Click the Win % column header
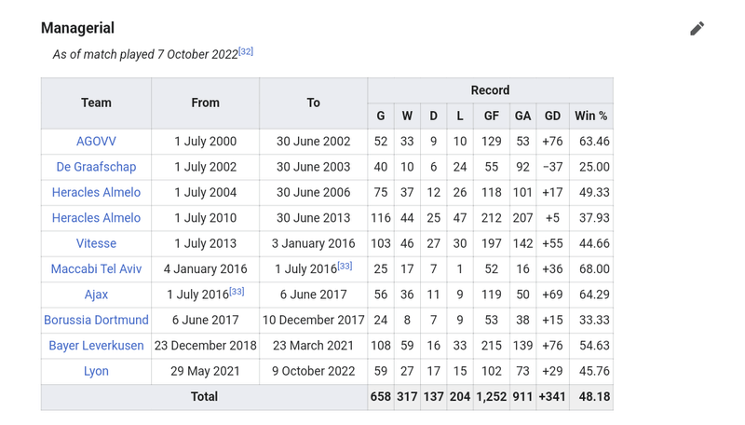Image resolution: width=745 pixels, height=425 pixels. click(591, 116)
